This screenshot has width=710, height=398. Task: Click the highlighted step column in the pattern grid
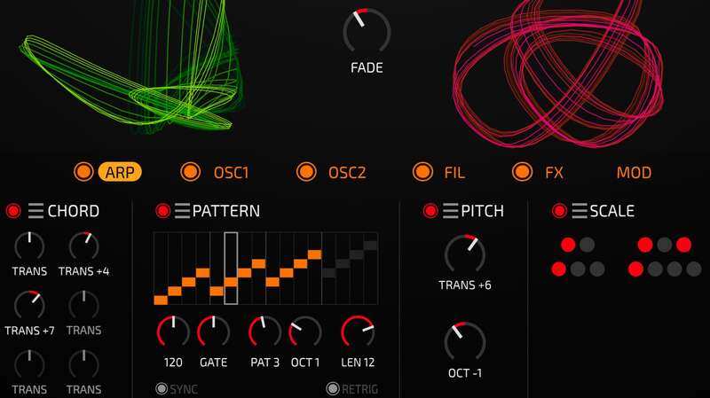click(x=231, y=269)
